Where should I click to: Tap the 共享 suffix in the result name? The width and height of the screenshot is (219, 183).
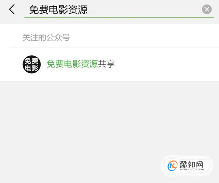[x=106, y=64]
